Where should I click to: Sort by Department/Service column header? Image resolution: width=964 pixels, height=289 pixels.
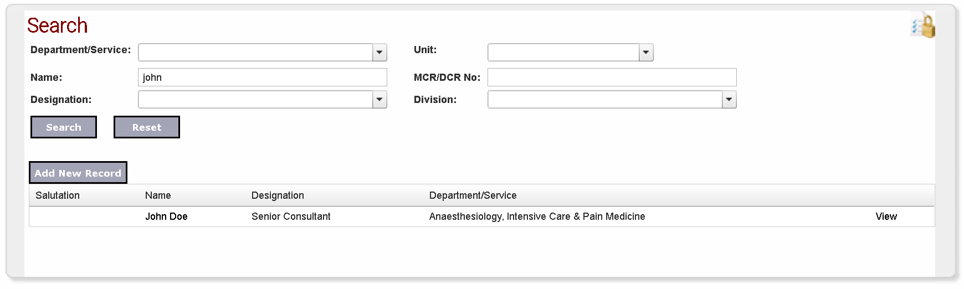tap(473, 195)
